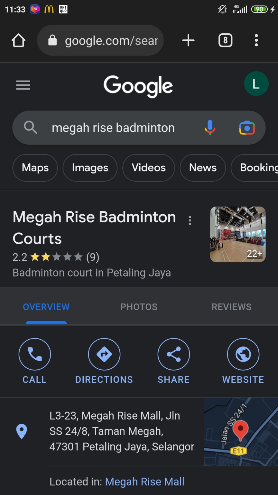The height and width of the screenshot is (495, 278).
Task: Tap the lock icon in address bar
Action: click(x=52, y=41)
